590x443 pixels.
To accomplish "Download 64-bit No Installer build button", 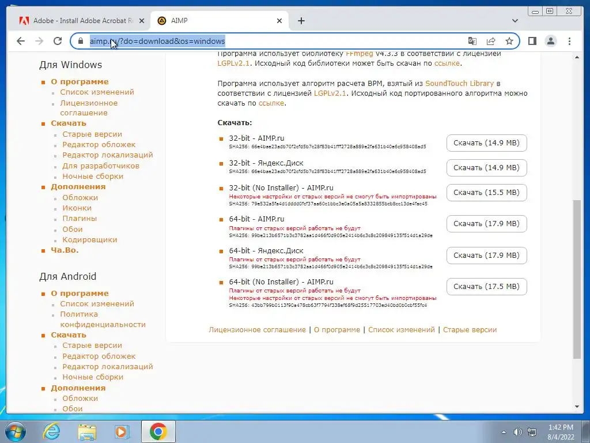I will coord(486,287).
